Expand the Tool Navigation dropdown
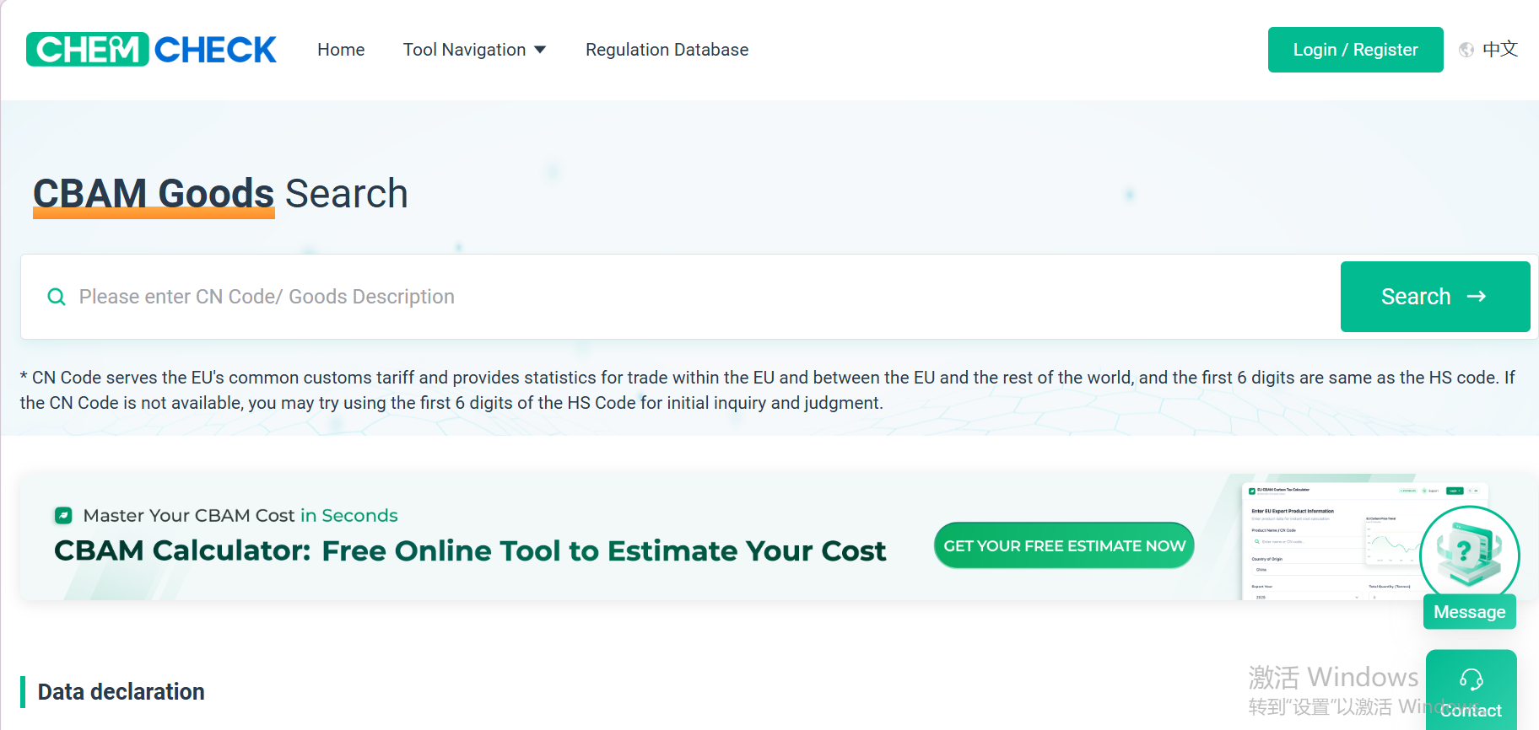 474,50
